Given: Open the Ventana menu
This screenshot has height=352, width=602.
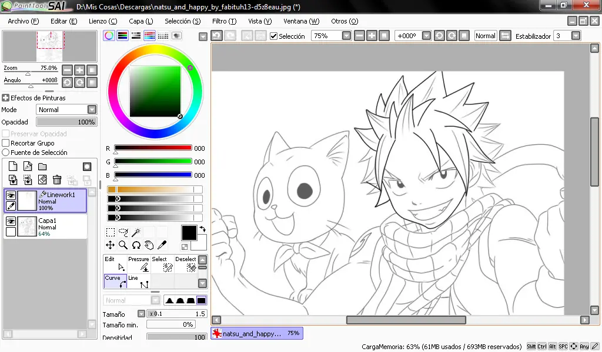Looking at the screenshot, I should (x=302, y=21).
